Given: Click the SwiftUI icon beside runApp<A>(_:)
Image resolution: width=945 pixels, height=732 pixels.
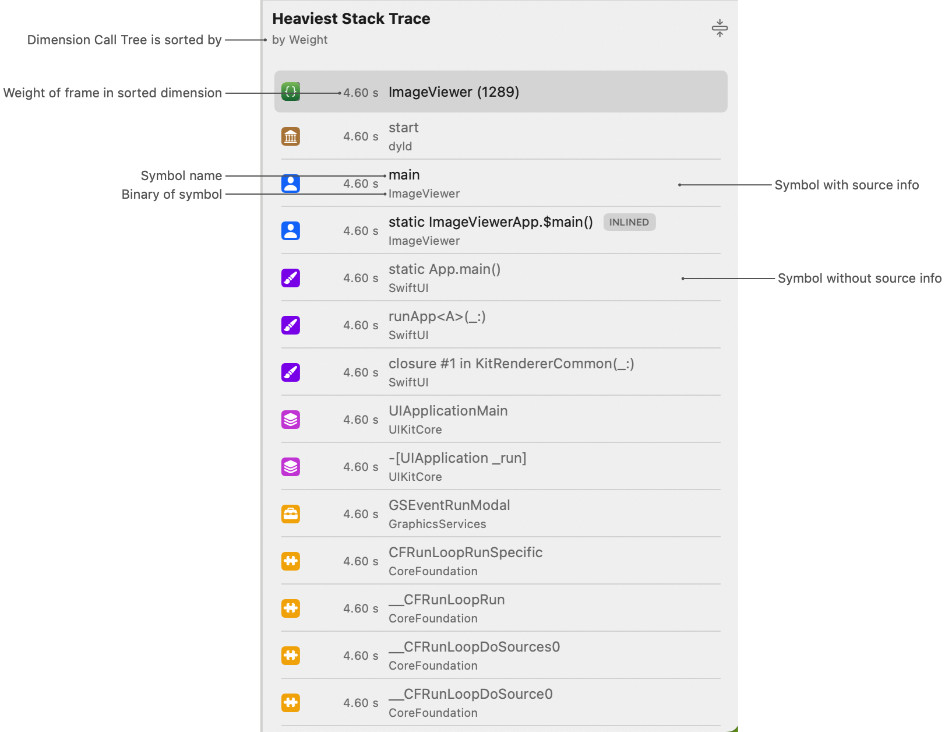Looking at the screenshot, I should tap(290, 325).
